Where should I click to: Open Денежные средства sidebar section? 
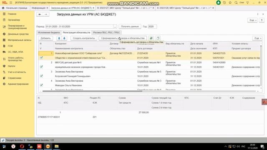18,34
